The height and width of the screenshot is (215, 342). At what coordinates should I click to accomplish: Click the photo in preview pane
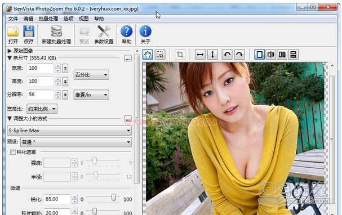tap(235, 138)
